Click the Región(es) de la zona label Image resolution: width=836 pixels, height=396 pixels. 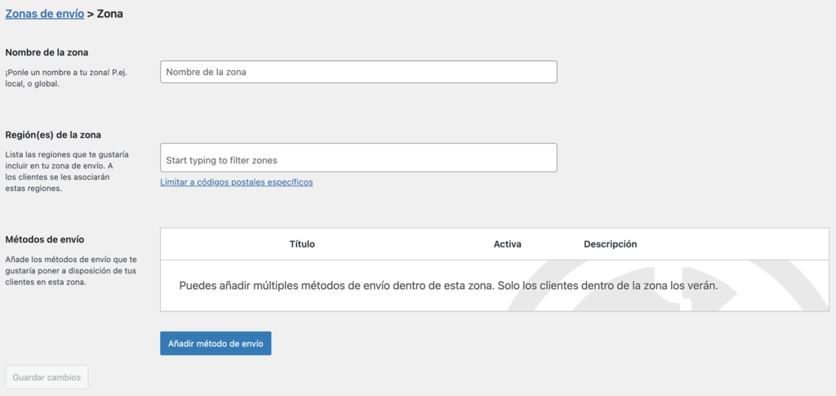[53, 135]
